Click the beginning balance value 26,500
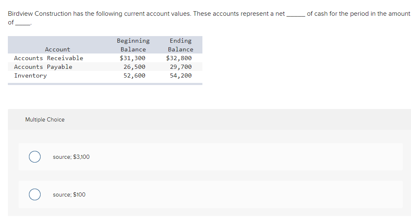The image size is (411, 221). tap(135, 67)
